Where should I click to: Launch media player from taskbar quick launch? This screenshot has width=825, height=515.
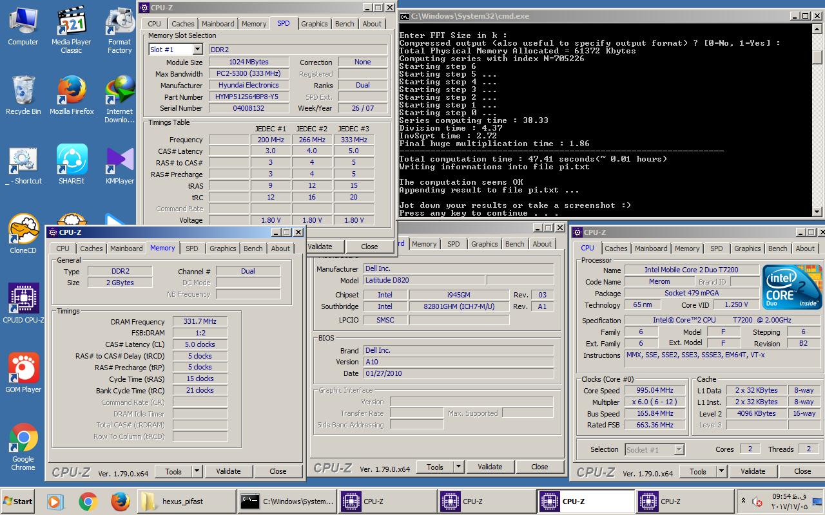(55, 501)
